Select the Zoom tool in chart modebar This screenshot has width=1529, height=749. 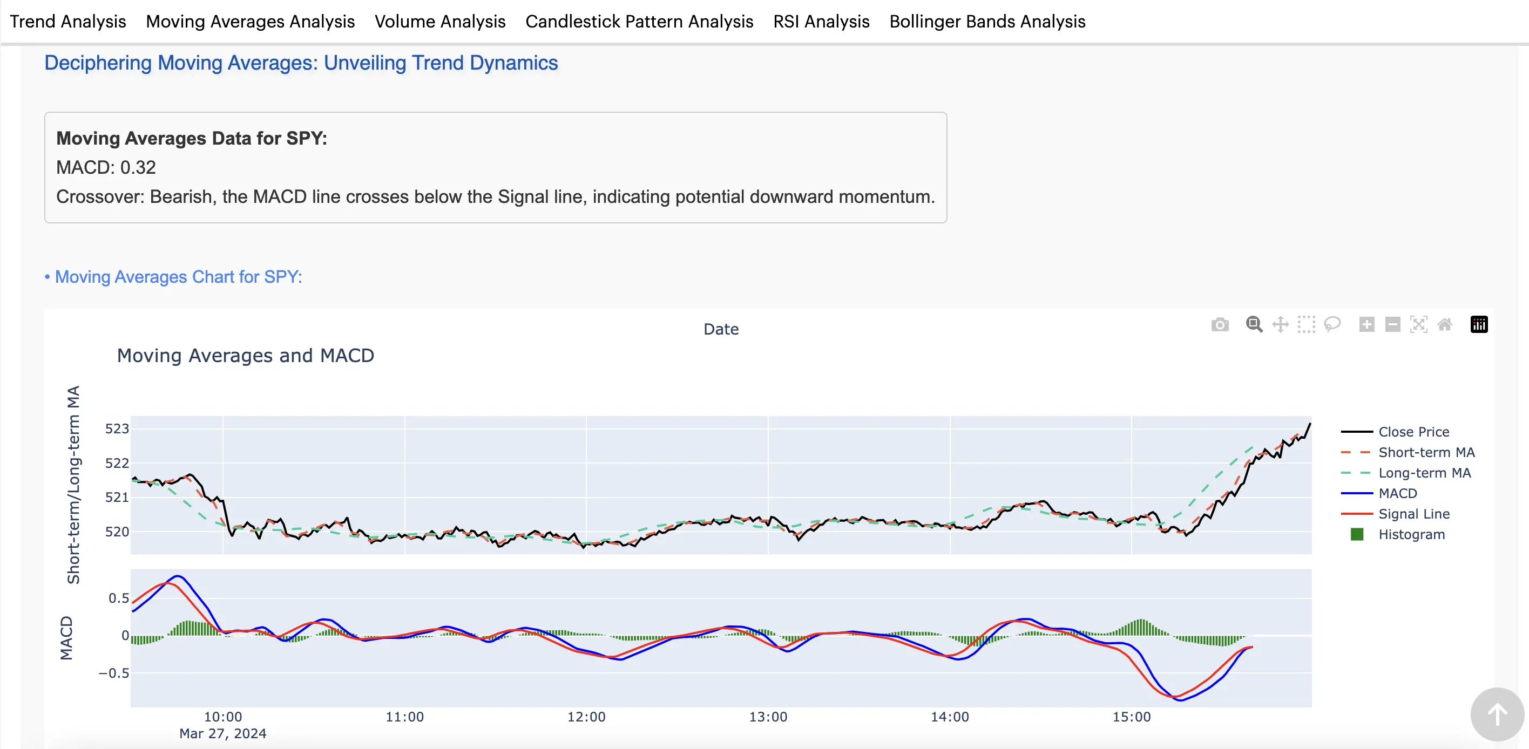(1254, 324)
